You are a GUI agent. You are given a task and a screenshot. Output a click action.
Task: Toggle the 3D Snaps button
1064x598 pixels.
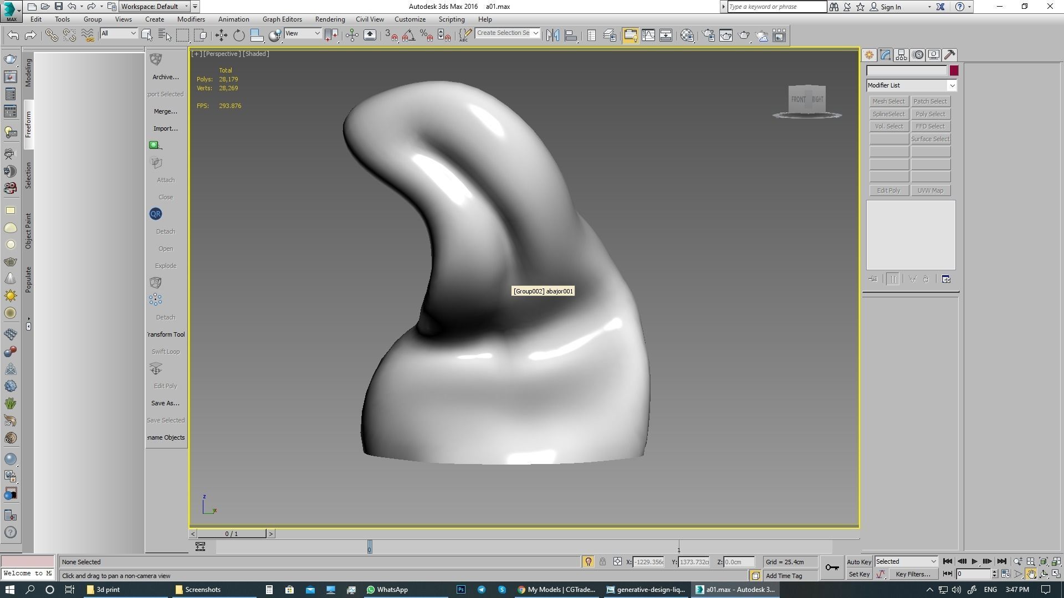[391, 35]
